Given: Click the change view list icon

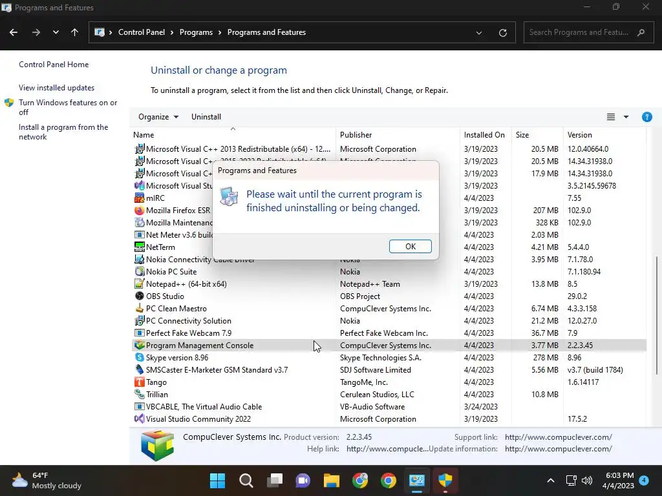Looking at the screenshot, I should click(610, 117).
